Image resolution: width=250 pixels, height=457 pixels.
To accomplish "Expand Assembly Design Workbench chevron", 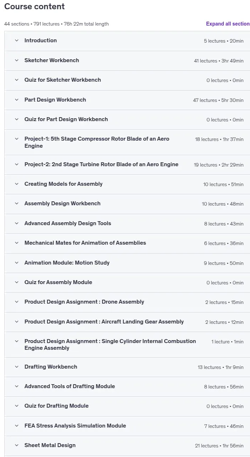I will tap(16, 203).
